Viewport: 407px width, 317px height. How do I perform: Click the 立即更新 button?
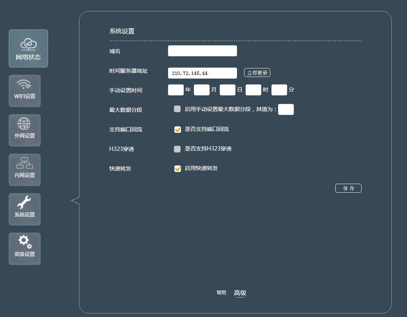pyautogui.click(x=257, y=72)
